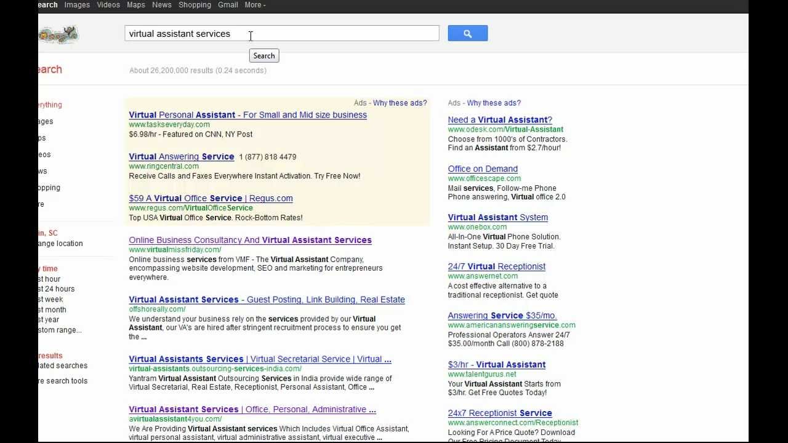Open 'Need a Virtual Assistant?' ad

pyautogui.click(x=500, y=120)
